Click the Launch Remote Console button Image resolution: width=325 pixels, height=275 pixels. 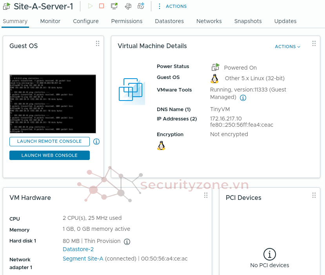[49, 142]
